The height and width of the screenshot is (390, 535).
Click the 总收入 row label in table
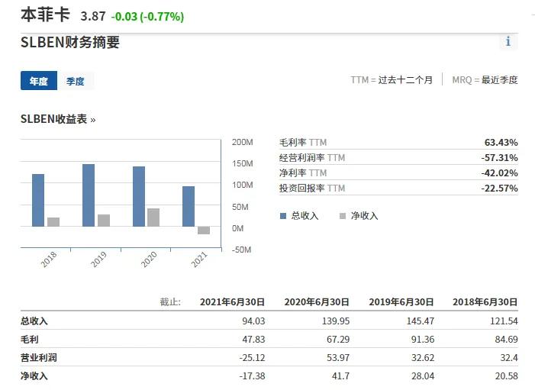34,321
